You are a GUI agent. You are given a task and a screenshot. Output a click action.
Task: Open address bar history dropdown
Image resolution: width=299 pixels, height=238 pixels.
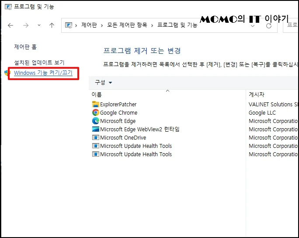tap(253, 25)
